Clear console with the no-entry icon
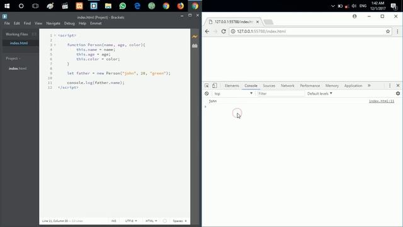The width and height of the screenshot is (403, 227). pos(207,93)
